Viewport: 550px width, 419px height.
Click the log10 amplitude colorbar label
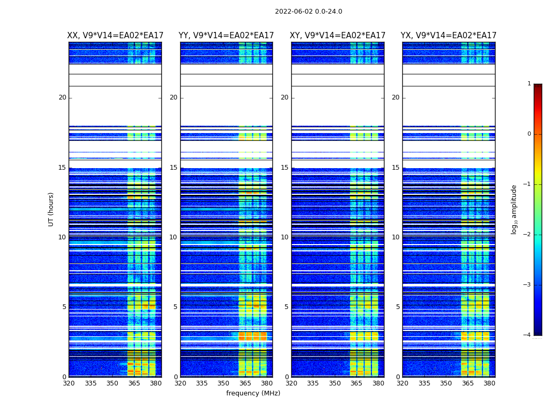[514, 210]
